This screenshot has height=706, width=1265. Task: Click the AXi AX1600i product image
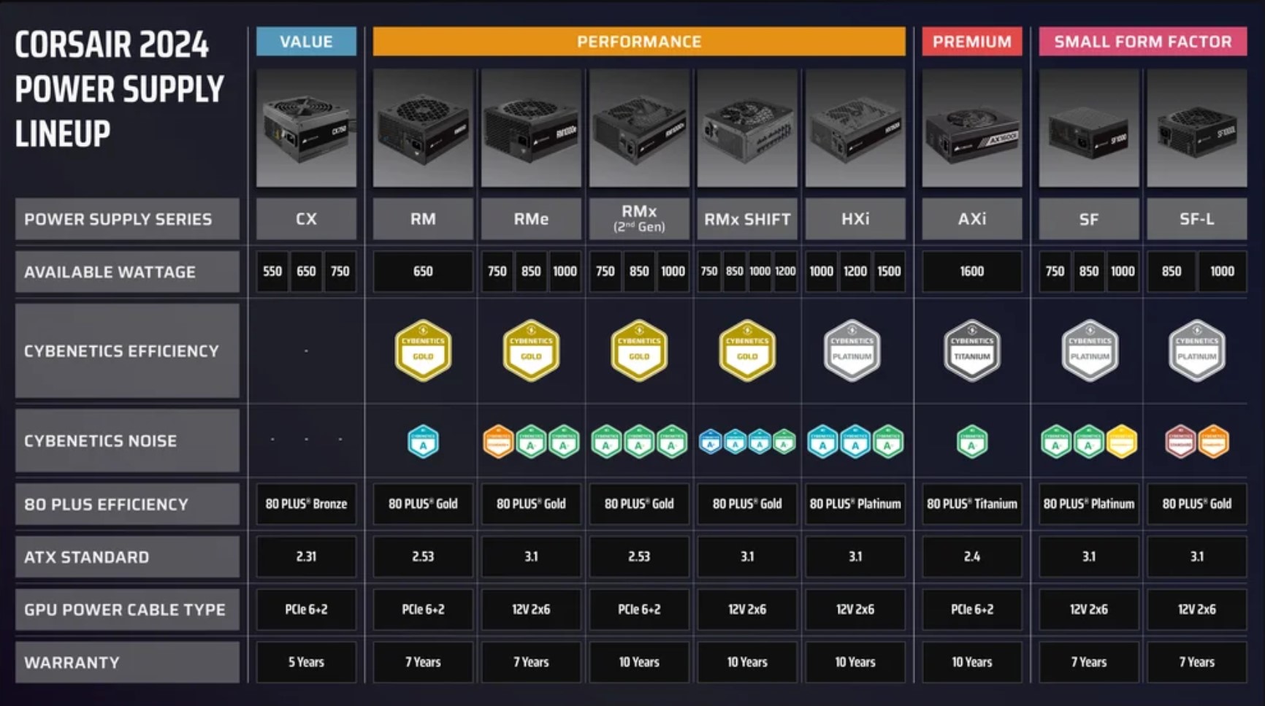click(x=972, y=128)
